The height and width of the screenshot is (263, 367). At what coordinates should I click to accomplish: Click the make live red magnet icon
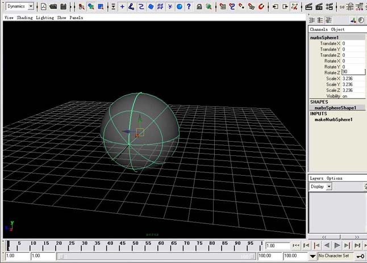261,7
